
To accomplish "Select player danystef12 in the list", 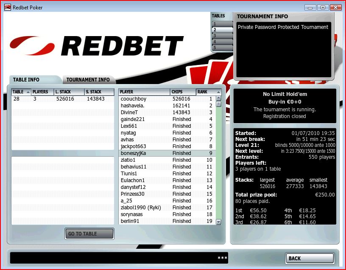I will [167, 187].
